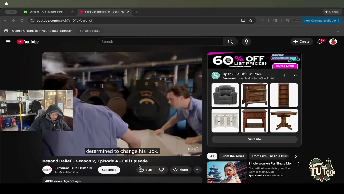This screenshot has height=194, width=344.
Task: Reload the current page
Action: 22,20
